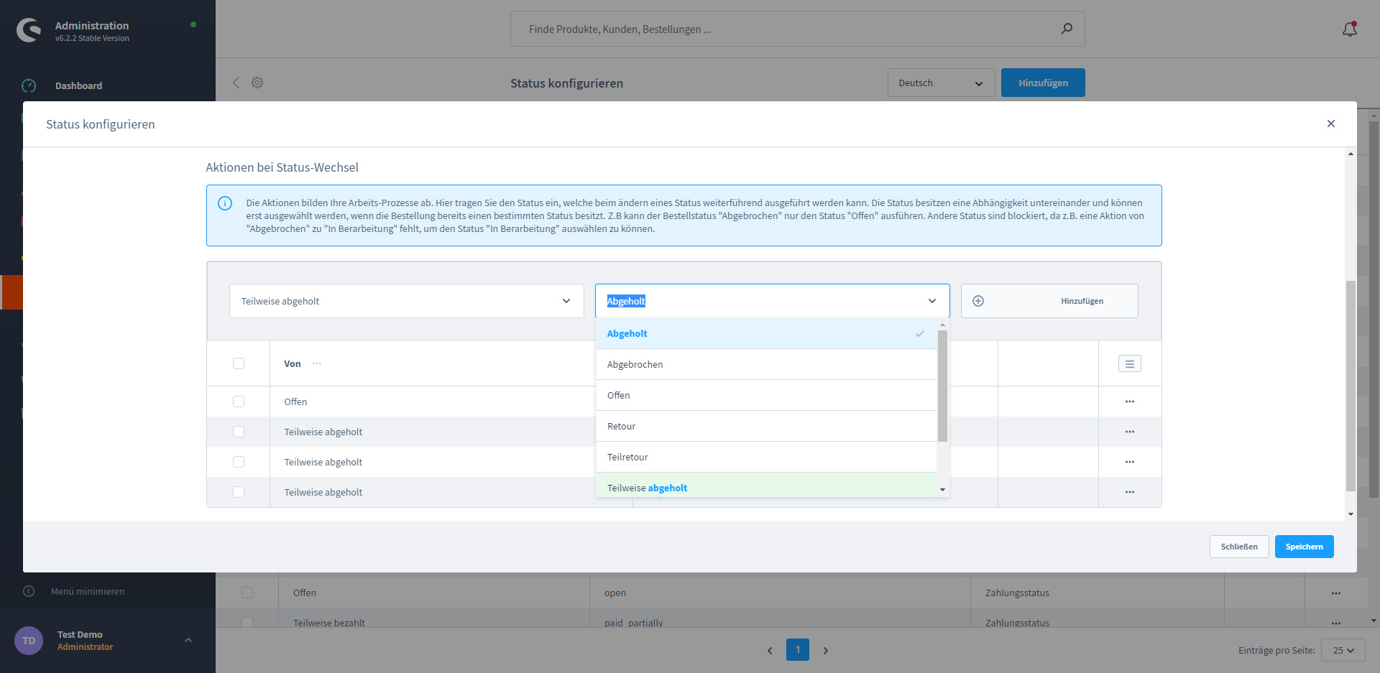Open the Teilweise abgeholt source status dropdown
Screen dimensions: 1380x673
406,301
